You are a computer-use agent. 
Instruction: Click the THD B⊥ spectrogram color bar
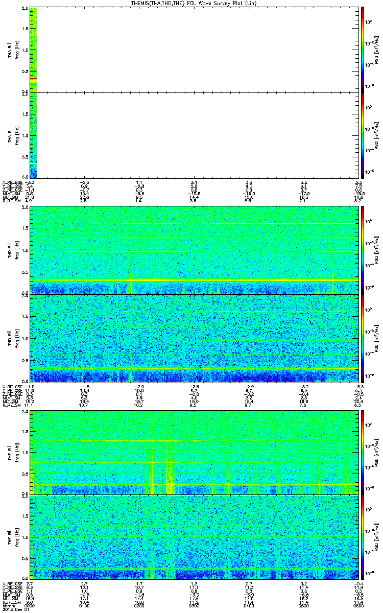[x=363, y=250]
